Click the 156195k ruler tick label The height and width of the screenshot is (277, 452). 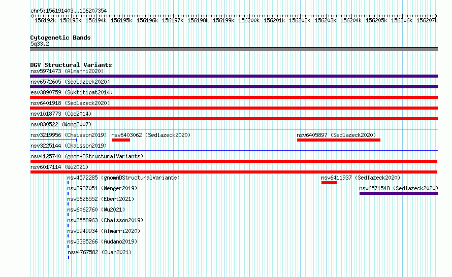121,20
